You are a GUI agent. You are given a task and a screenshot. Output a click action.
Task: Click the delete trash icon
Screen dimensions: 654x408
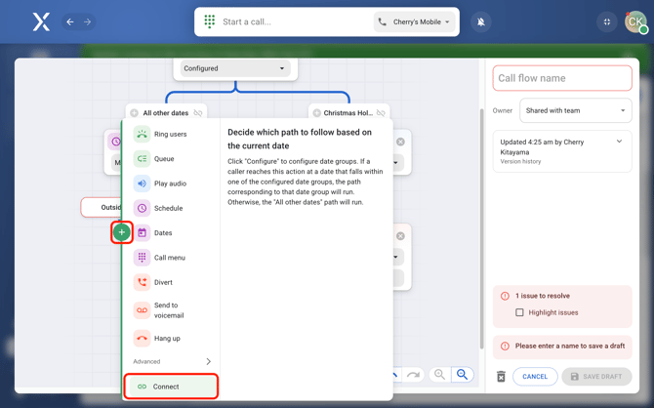pos(501,376)
